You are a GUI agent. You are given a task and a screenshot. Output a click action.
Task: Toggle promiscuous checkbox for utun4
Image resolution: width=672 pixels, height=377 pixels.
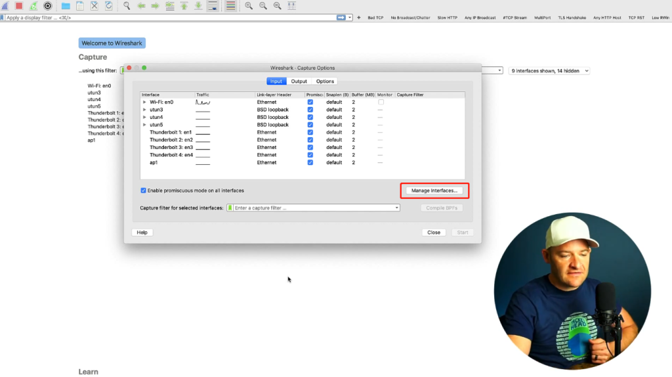point(310,117)
